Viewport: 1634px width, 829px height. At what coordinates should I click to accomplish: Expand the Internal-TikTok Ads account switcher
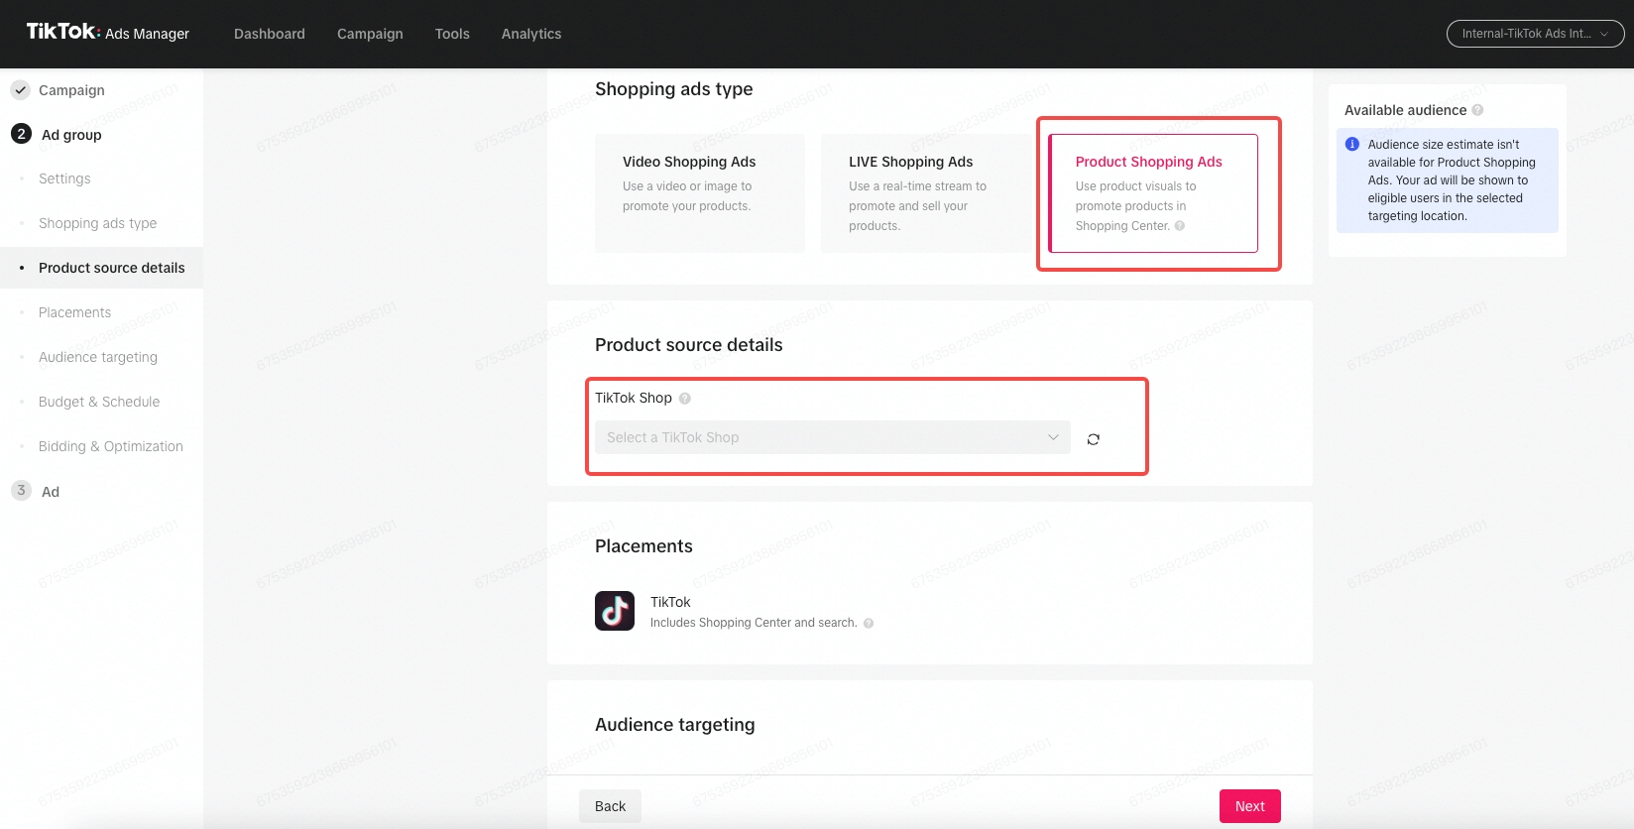click(1534, 34)
